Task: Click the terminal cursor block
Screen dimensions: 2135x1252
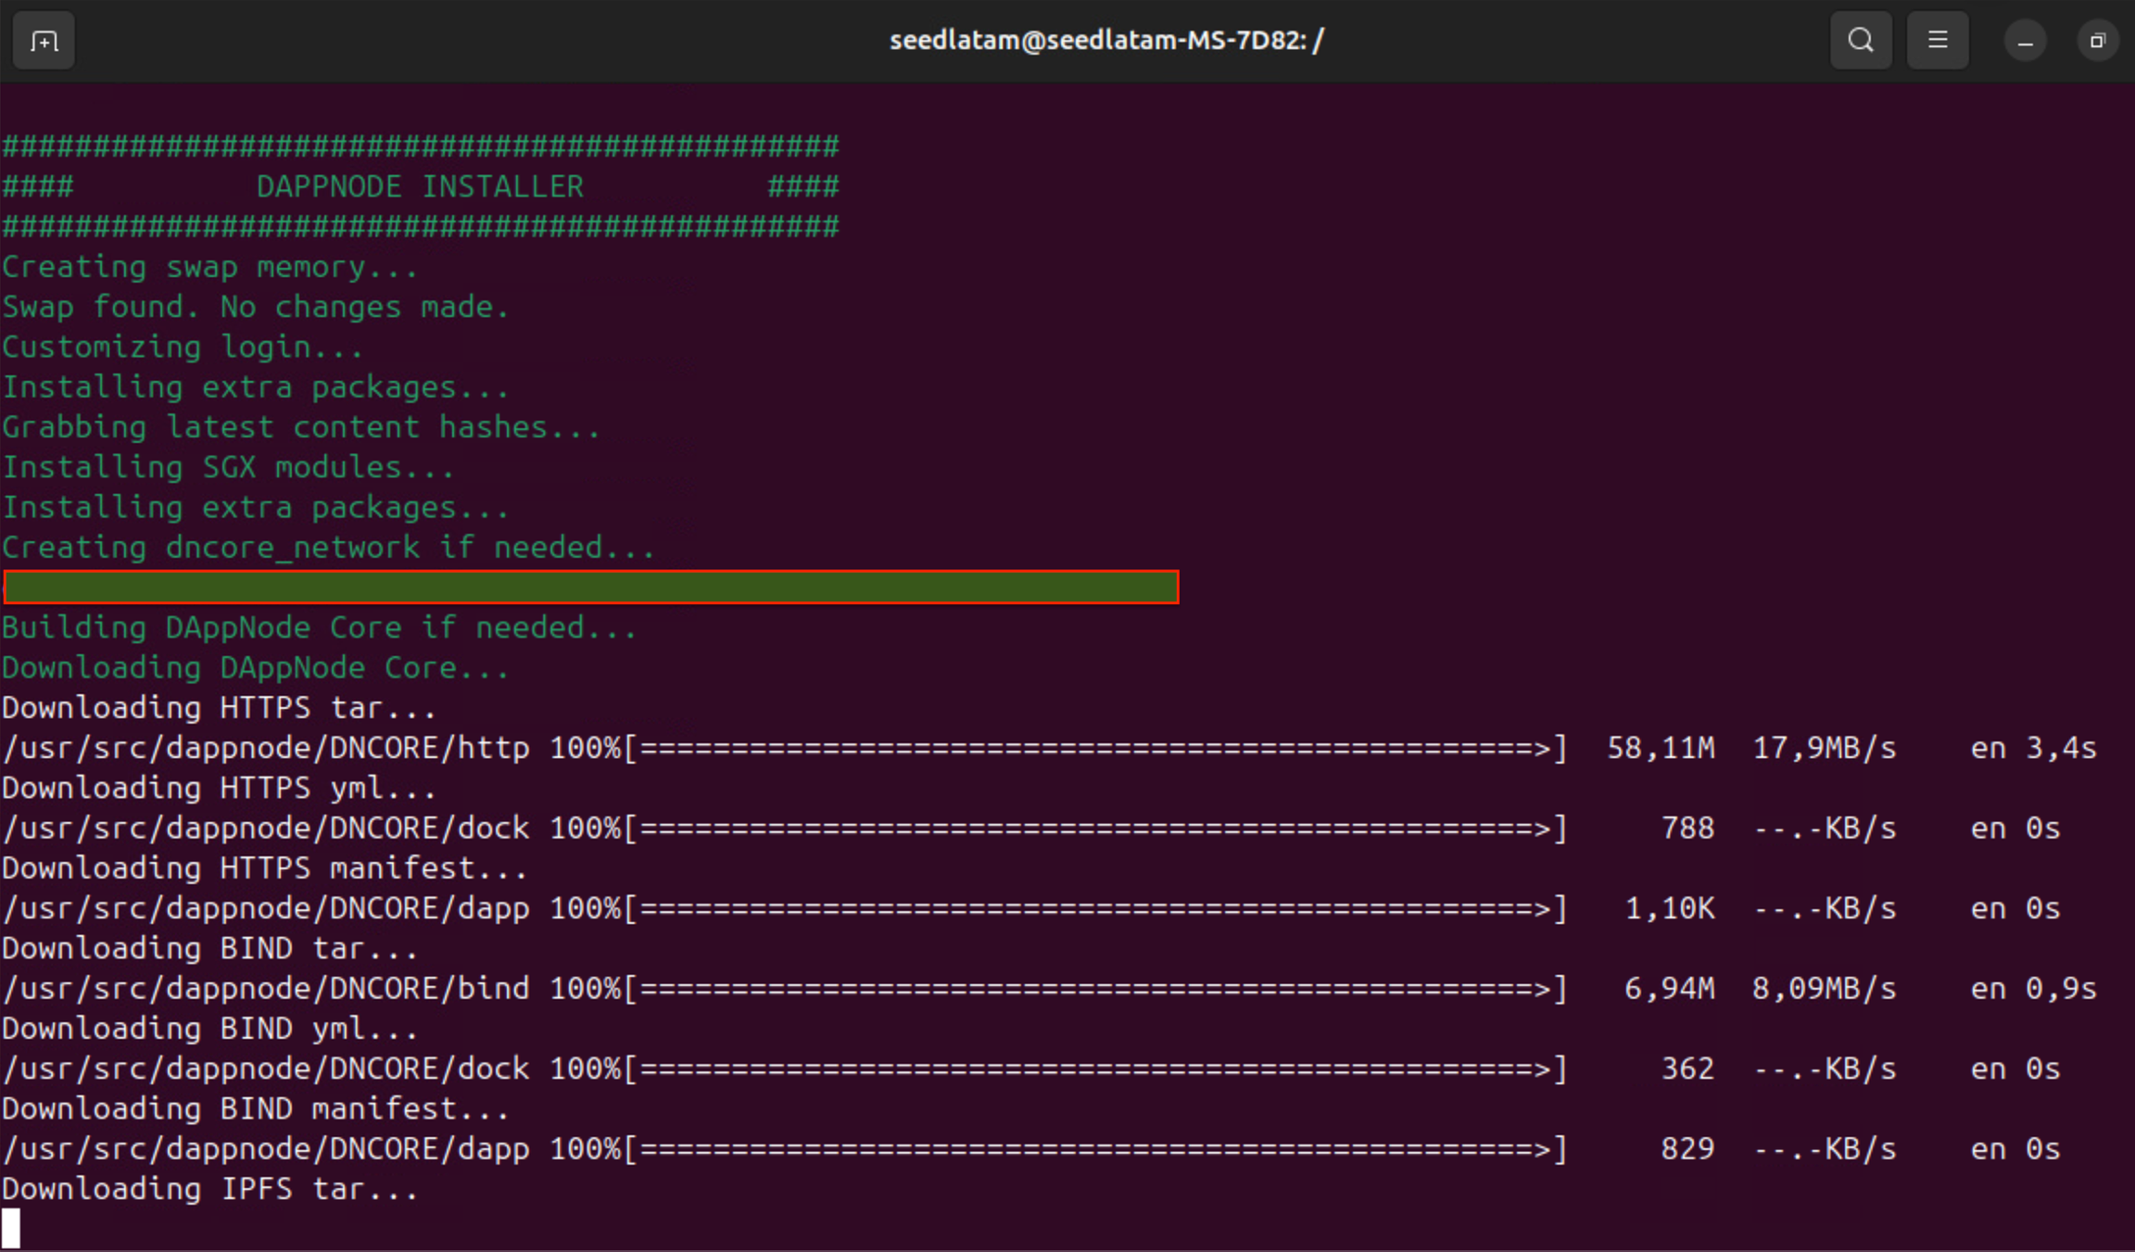Action: click(x=11, y=1228)
